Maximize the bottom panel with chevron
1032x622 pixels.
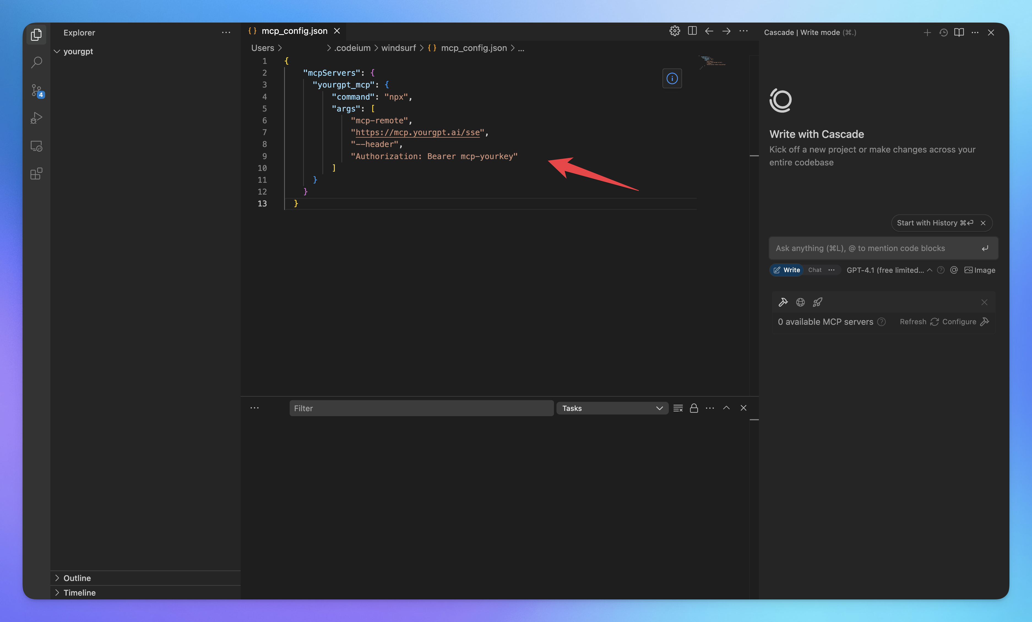727,408
